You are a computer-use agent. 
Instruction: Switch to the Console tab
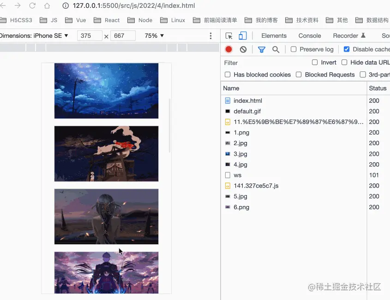(x=309, y=35)
